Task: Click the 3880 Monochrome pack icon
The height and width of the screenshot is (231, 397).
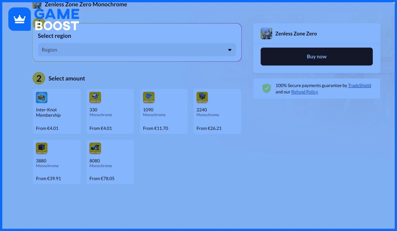Action: 42,149
